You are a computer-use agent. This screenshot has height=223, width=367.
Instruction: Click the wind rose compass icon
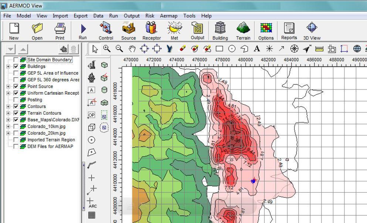tap(294, 49)
